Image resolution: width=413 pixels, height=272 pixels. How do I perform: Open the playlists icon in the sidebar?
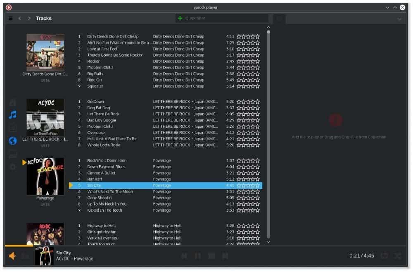(x=13, y=128)
